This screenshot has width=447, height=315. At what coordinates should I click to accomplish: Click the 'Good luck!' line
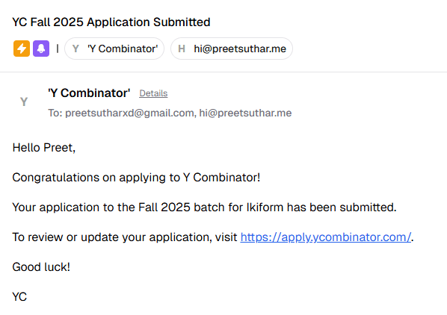tap(41, 267)
